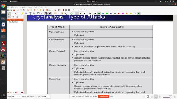Toggle the fill color bucket icon
The image size is (177, 99).
90,13
